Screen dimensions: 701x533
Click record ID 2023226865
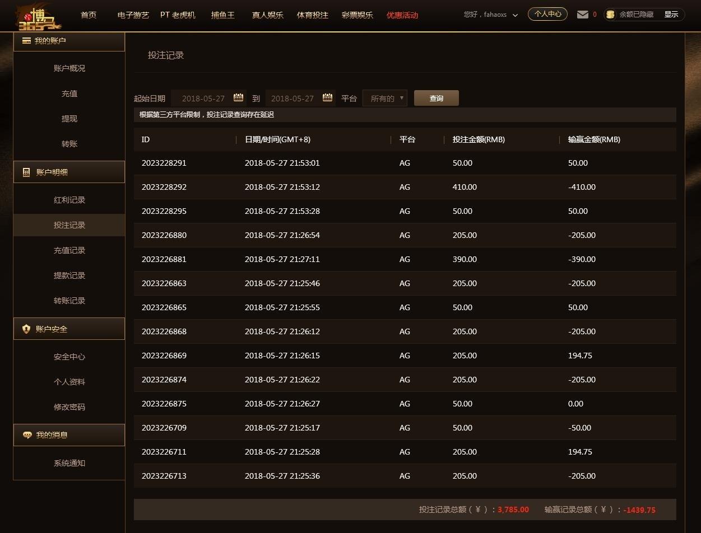coord(164,307)
